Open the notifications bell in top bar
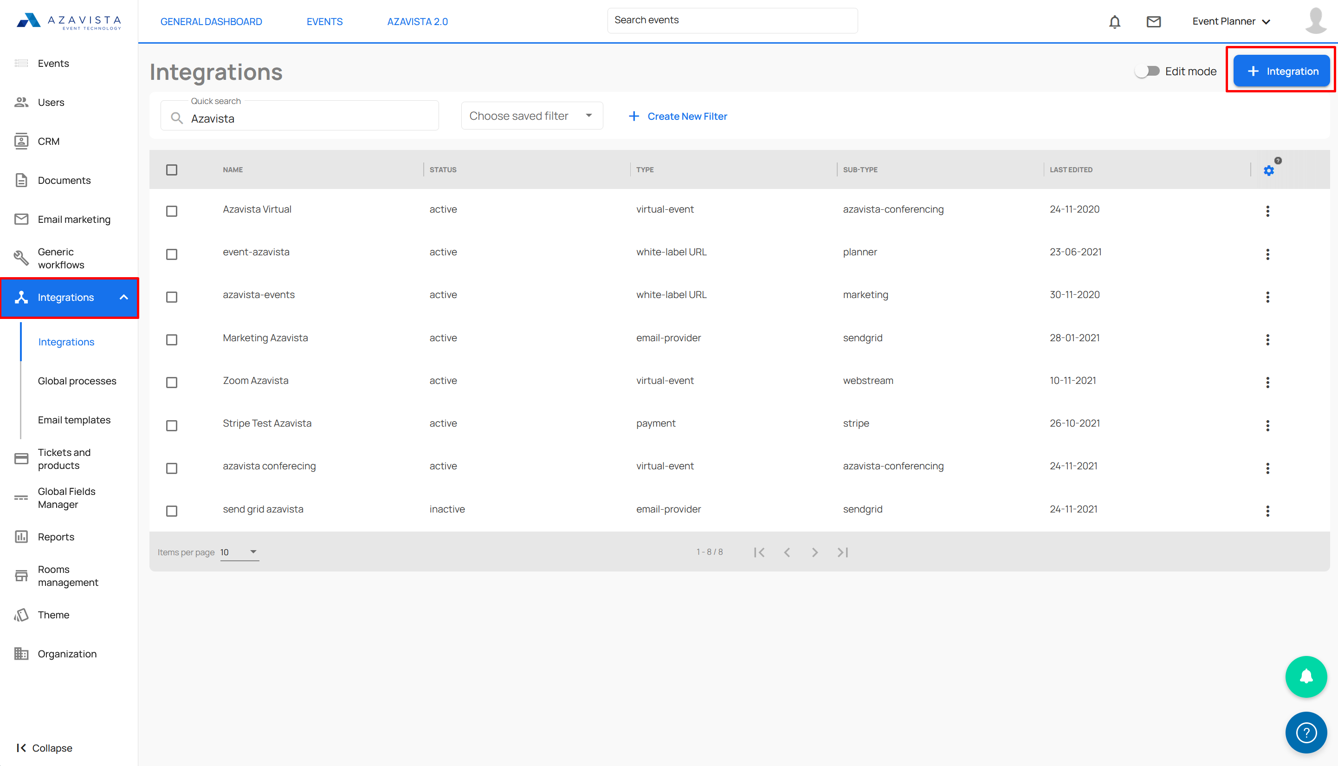1338x766 pixels. point(1114,21)
